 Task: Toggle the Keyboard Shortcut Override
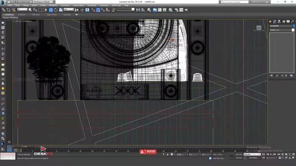(87, 10)
